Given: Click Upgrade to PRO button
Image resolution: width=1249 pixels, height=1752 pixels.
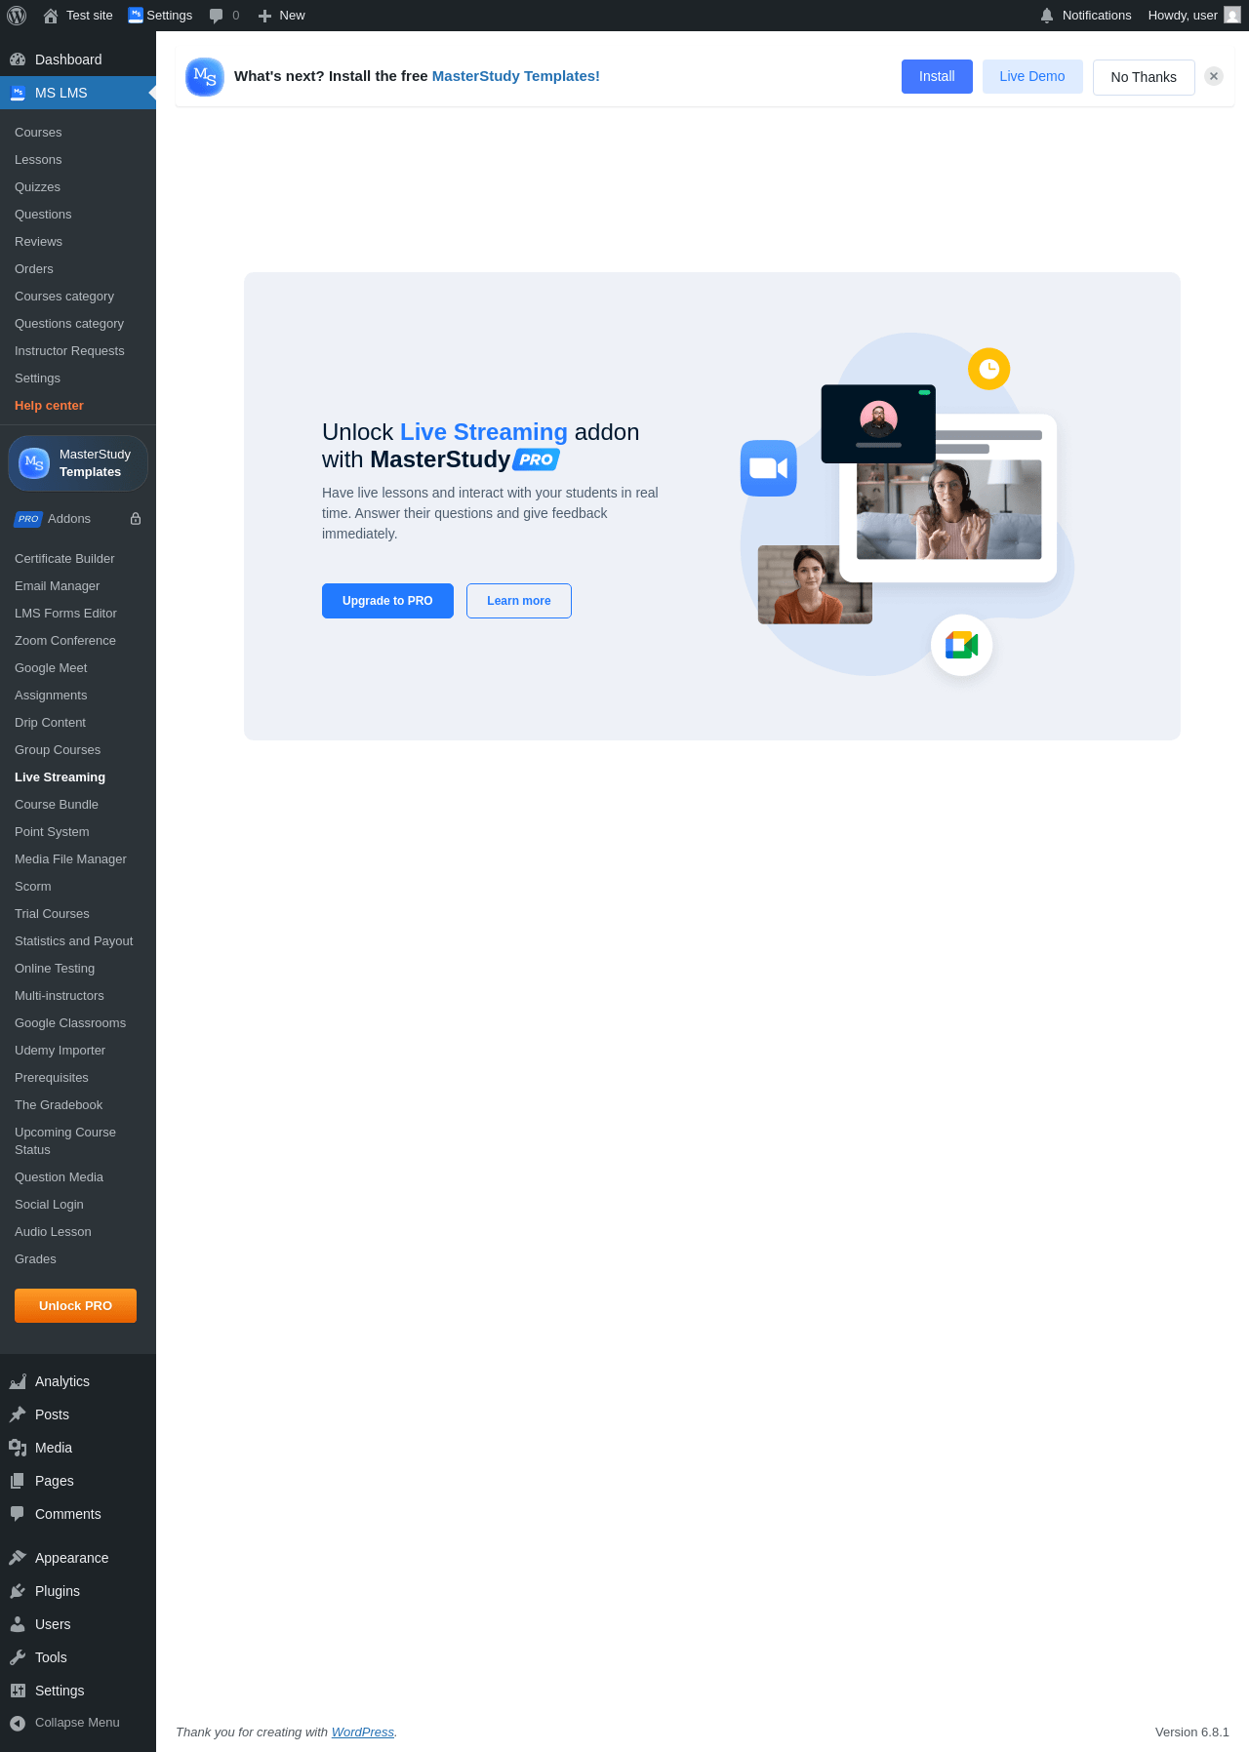Looking at the screenshot, I should (x=387, y=601).
